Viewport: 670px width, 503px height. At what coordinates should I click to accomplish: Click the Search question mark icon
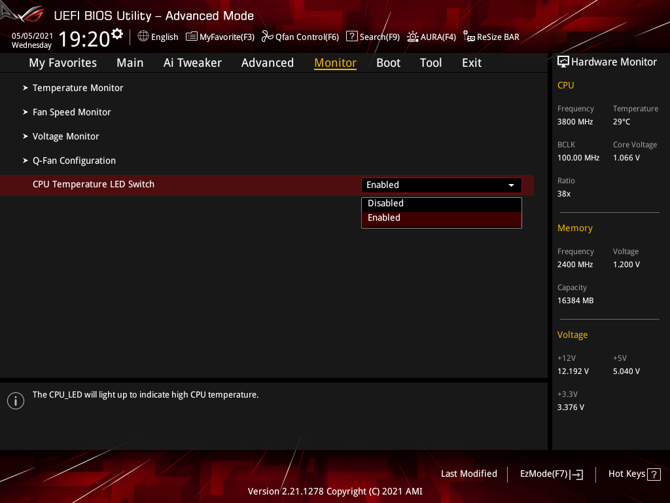point(351,37)
